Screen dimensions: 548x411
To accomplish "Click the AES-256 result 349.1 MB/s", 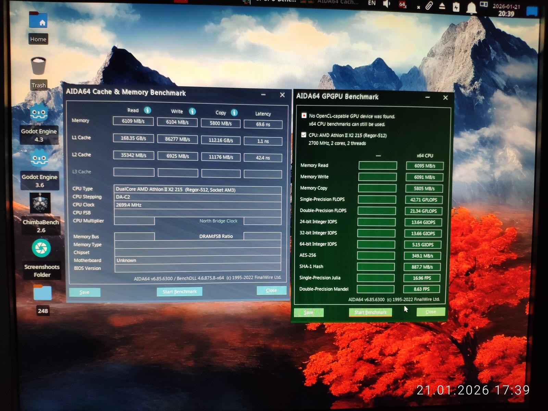I will [422, 256].
